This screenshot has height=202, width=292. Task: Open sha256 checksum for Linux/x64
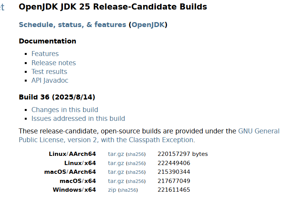[x=136, y=164]
